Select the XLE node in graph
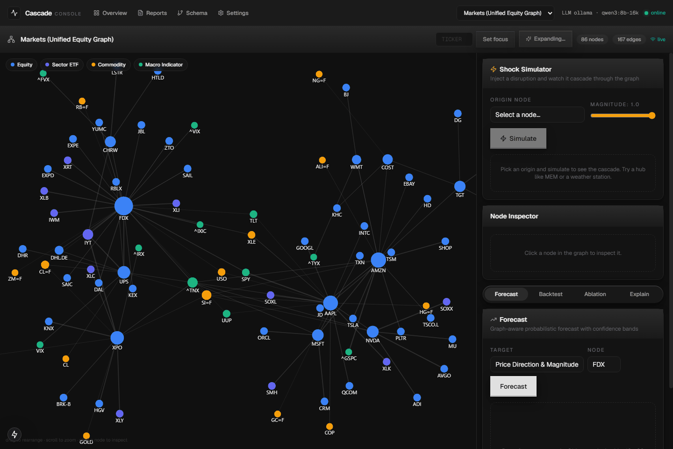The width and height of the screenshot is (673, 449). 251,235
